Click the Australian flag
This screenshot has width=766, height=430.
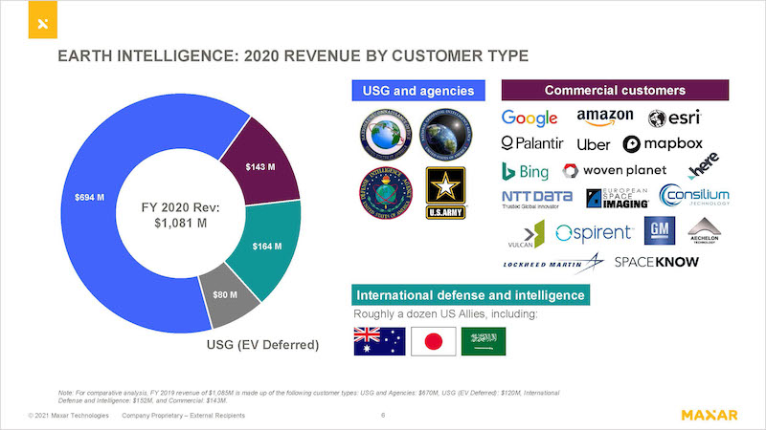coord(379,341)
